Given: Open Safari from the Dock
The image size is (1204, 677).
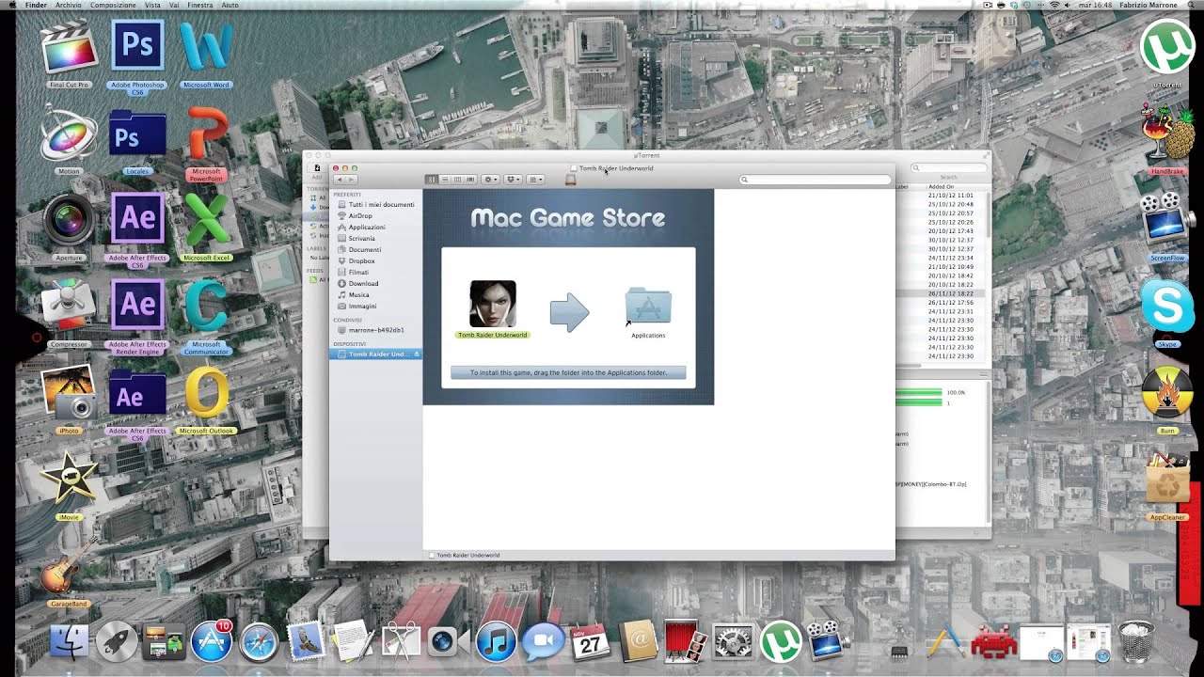Looking at the screenshot, I should tap(259, 641).
